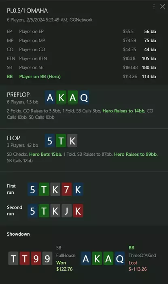168x284 pixels.
Task: Click the red 9 in SB showdown hand
Action: pos(36,258)
